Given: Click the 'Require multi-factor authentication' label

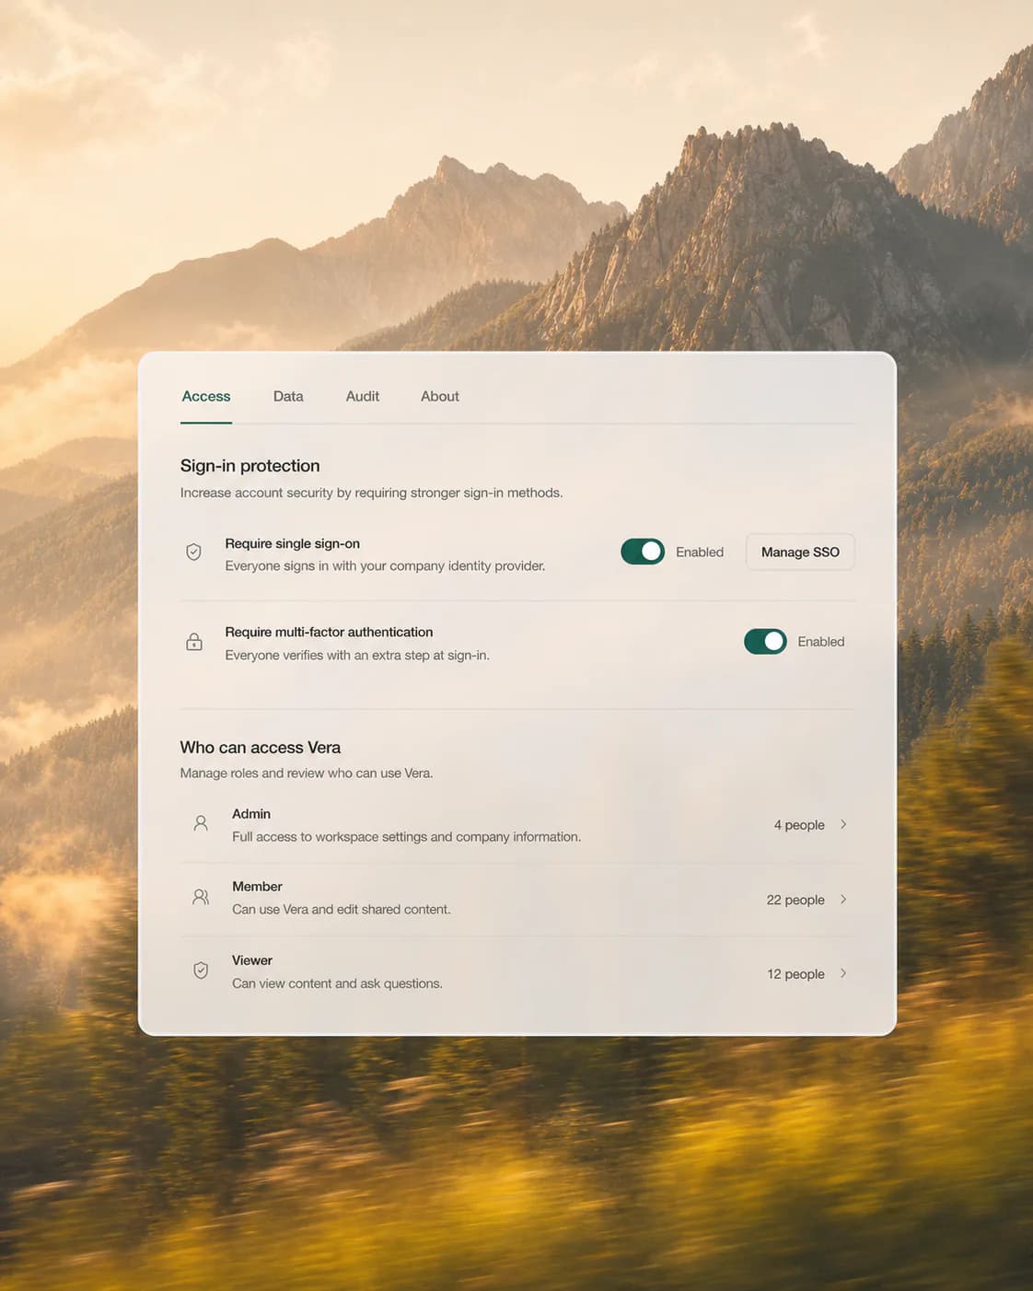Looking at the screenshot, I should click(x=329, y=633).
